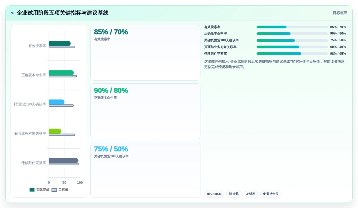Click the 有效搜索率 progress bar

[292, 27]
